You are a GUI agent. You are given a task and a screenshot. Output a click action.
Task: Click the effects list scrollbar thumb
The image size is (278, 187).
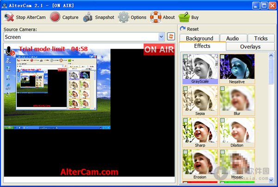click(x=271, y=71)
